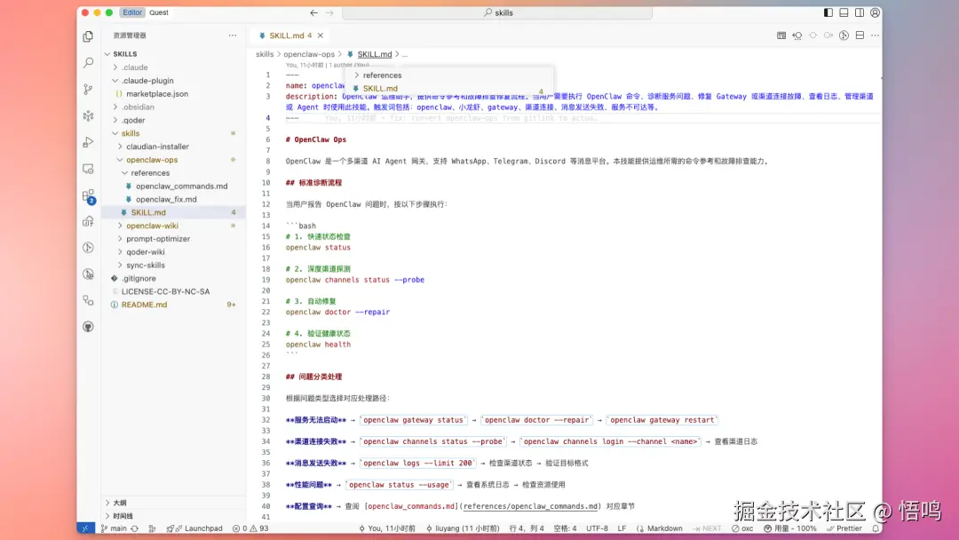Open openclaw_commands.md file in explorer
Image resolution: width=959 pixels, height=540 pixels.
tap(181, 187)
